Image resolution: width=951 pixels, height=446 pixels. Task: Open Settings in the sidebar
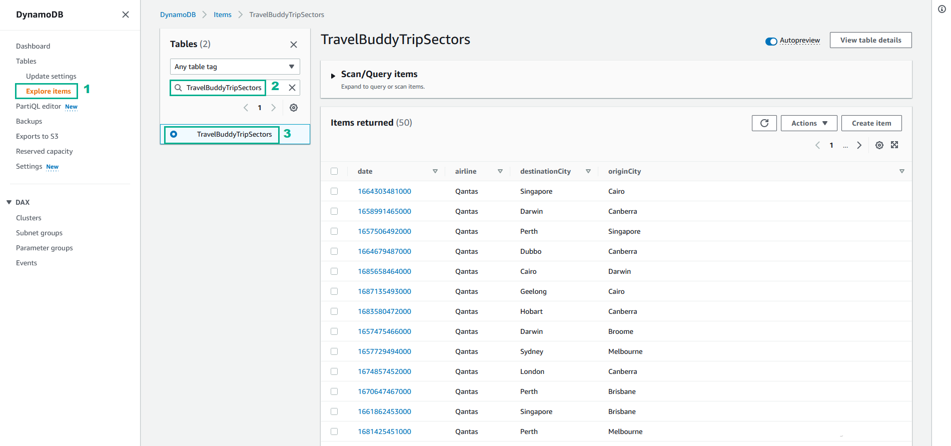pyautogui.click(x=29, y=166)
